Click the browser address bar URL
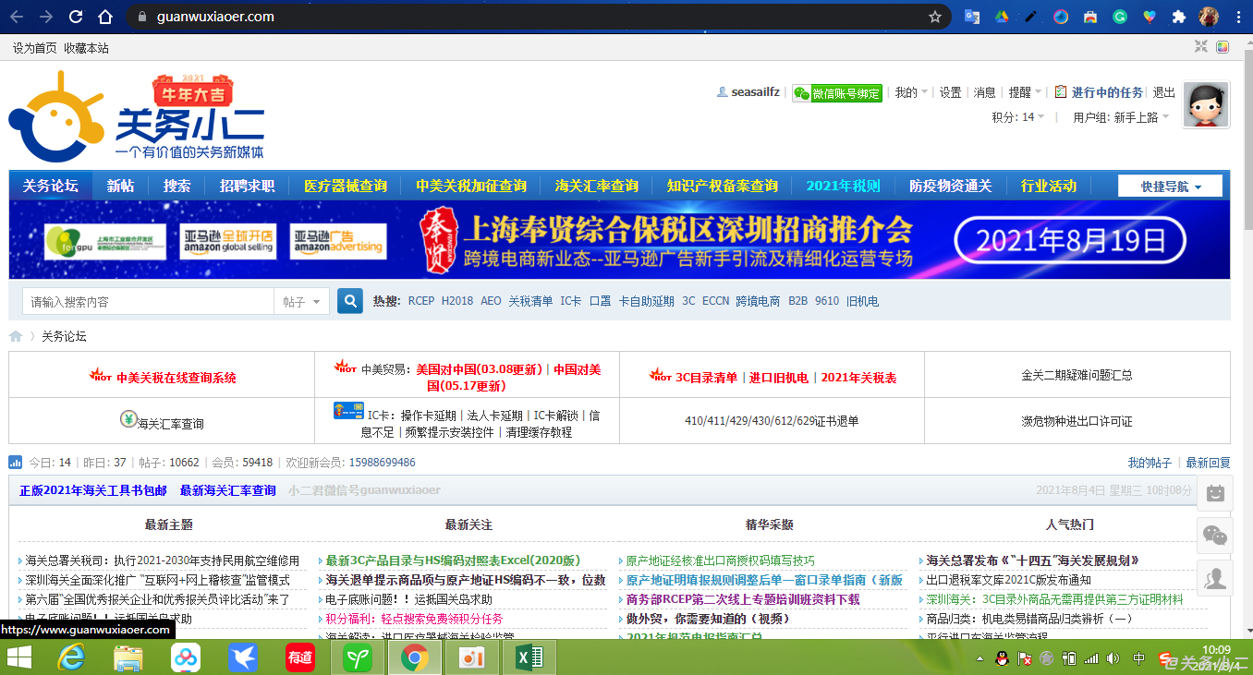Viewport: 1253px width, 675px height. pyautogui.click(x=215, y=17)
